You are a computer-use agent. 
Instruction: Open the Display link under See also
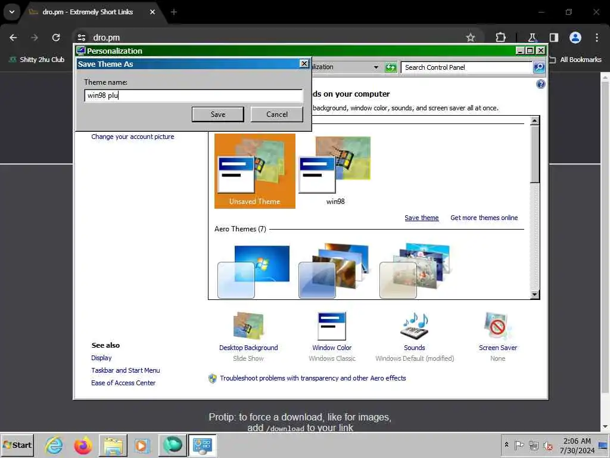point(101,358)
